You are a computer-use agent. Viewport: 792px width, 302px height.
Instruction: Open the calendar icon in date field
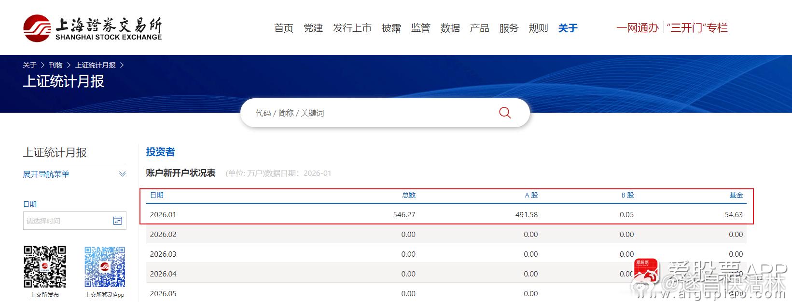coord(117,221)
